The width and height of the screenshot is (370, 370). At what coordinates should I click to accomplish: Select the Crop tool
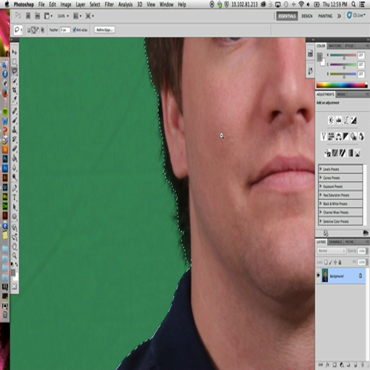(x=14, y=90)
